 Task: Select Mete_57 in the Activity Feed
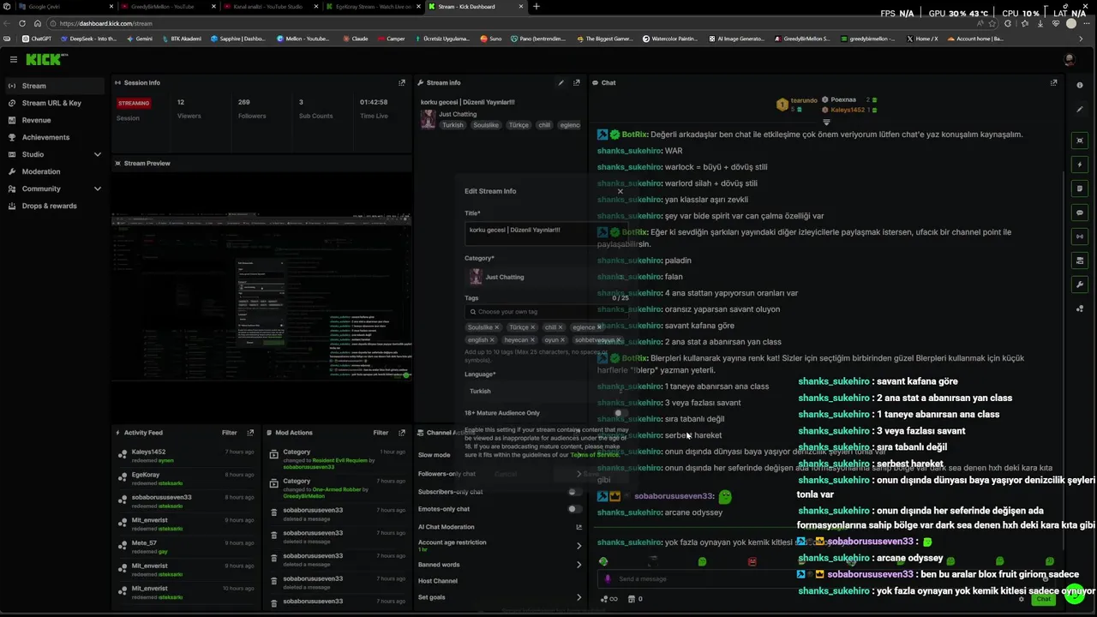point(144,542)
